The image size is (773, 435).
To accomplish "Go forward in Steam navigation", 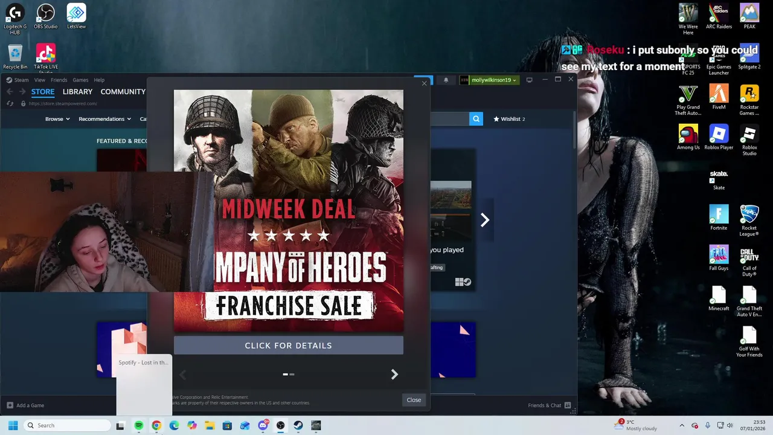I will (x=22, y=92).
